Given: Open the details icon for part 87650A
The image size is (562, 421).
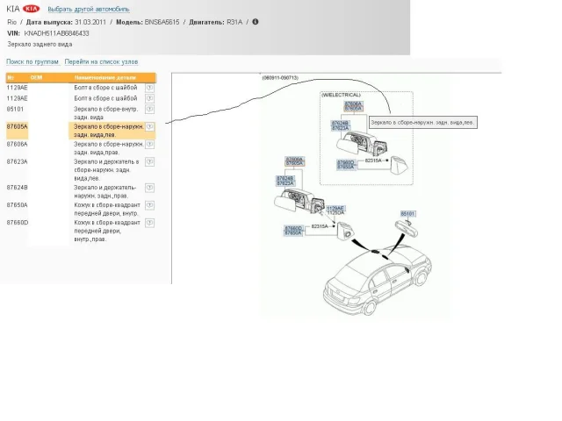Looking at the screenshot, I should click(x=149, y=205).
